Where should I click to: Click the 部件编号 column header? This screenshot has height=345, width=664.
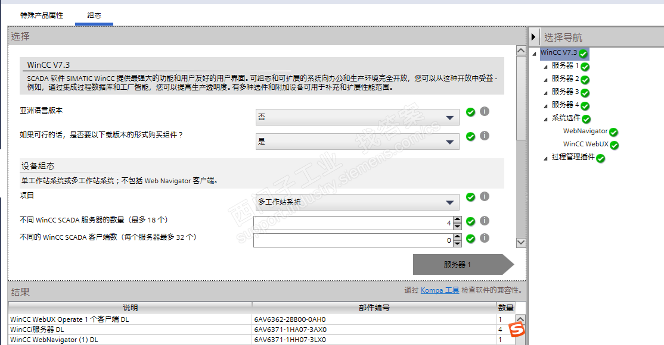click(374, 308)
